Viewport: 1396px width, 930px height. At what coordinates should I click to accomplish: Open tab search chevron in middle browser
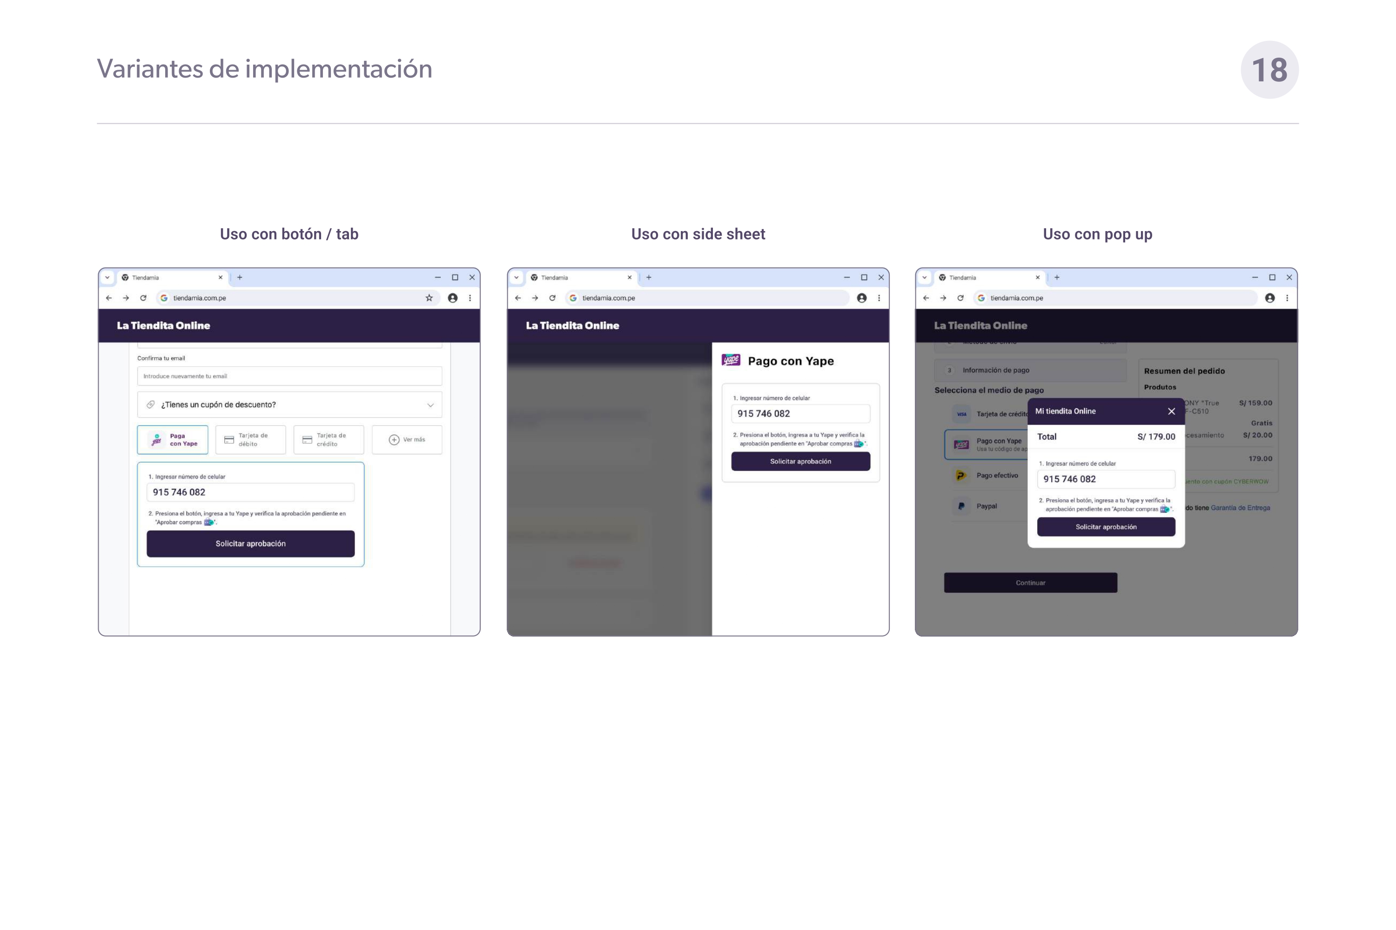pyautogui.click(x=517, y=277)
